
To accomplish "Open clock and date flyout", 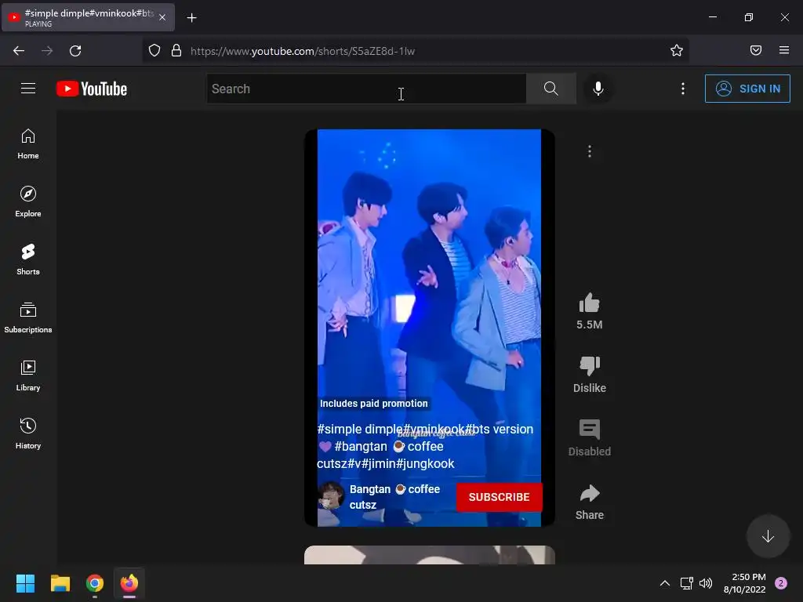I will pyautogui.click(x=745, y=583).
